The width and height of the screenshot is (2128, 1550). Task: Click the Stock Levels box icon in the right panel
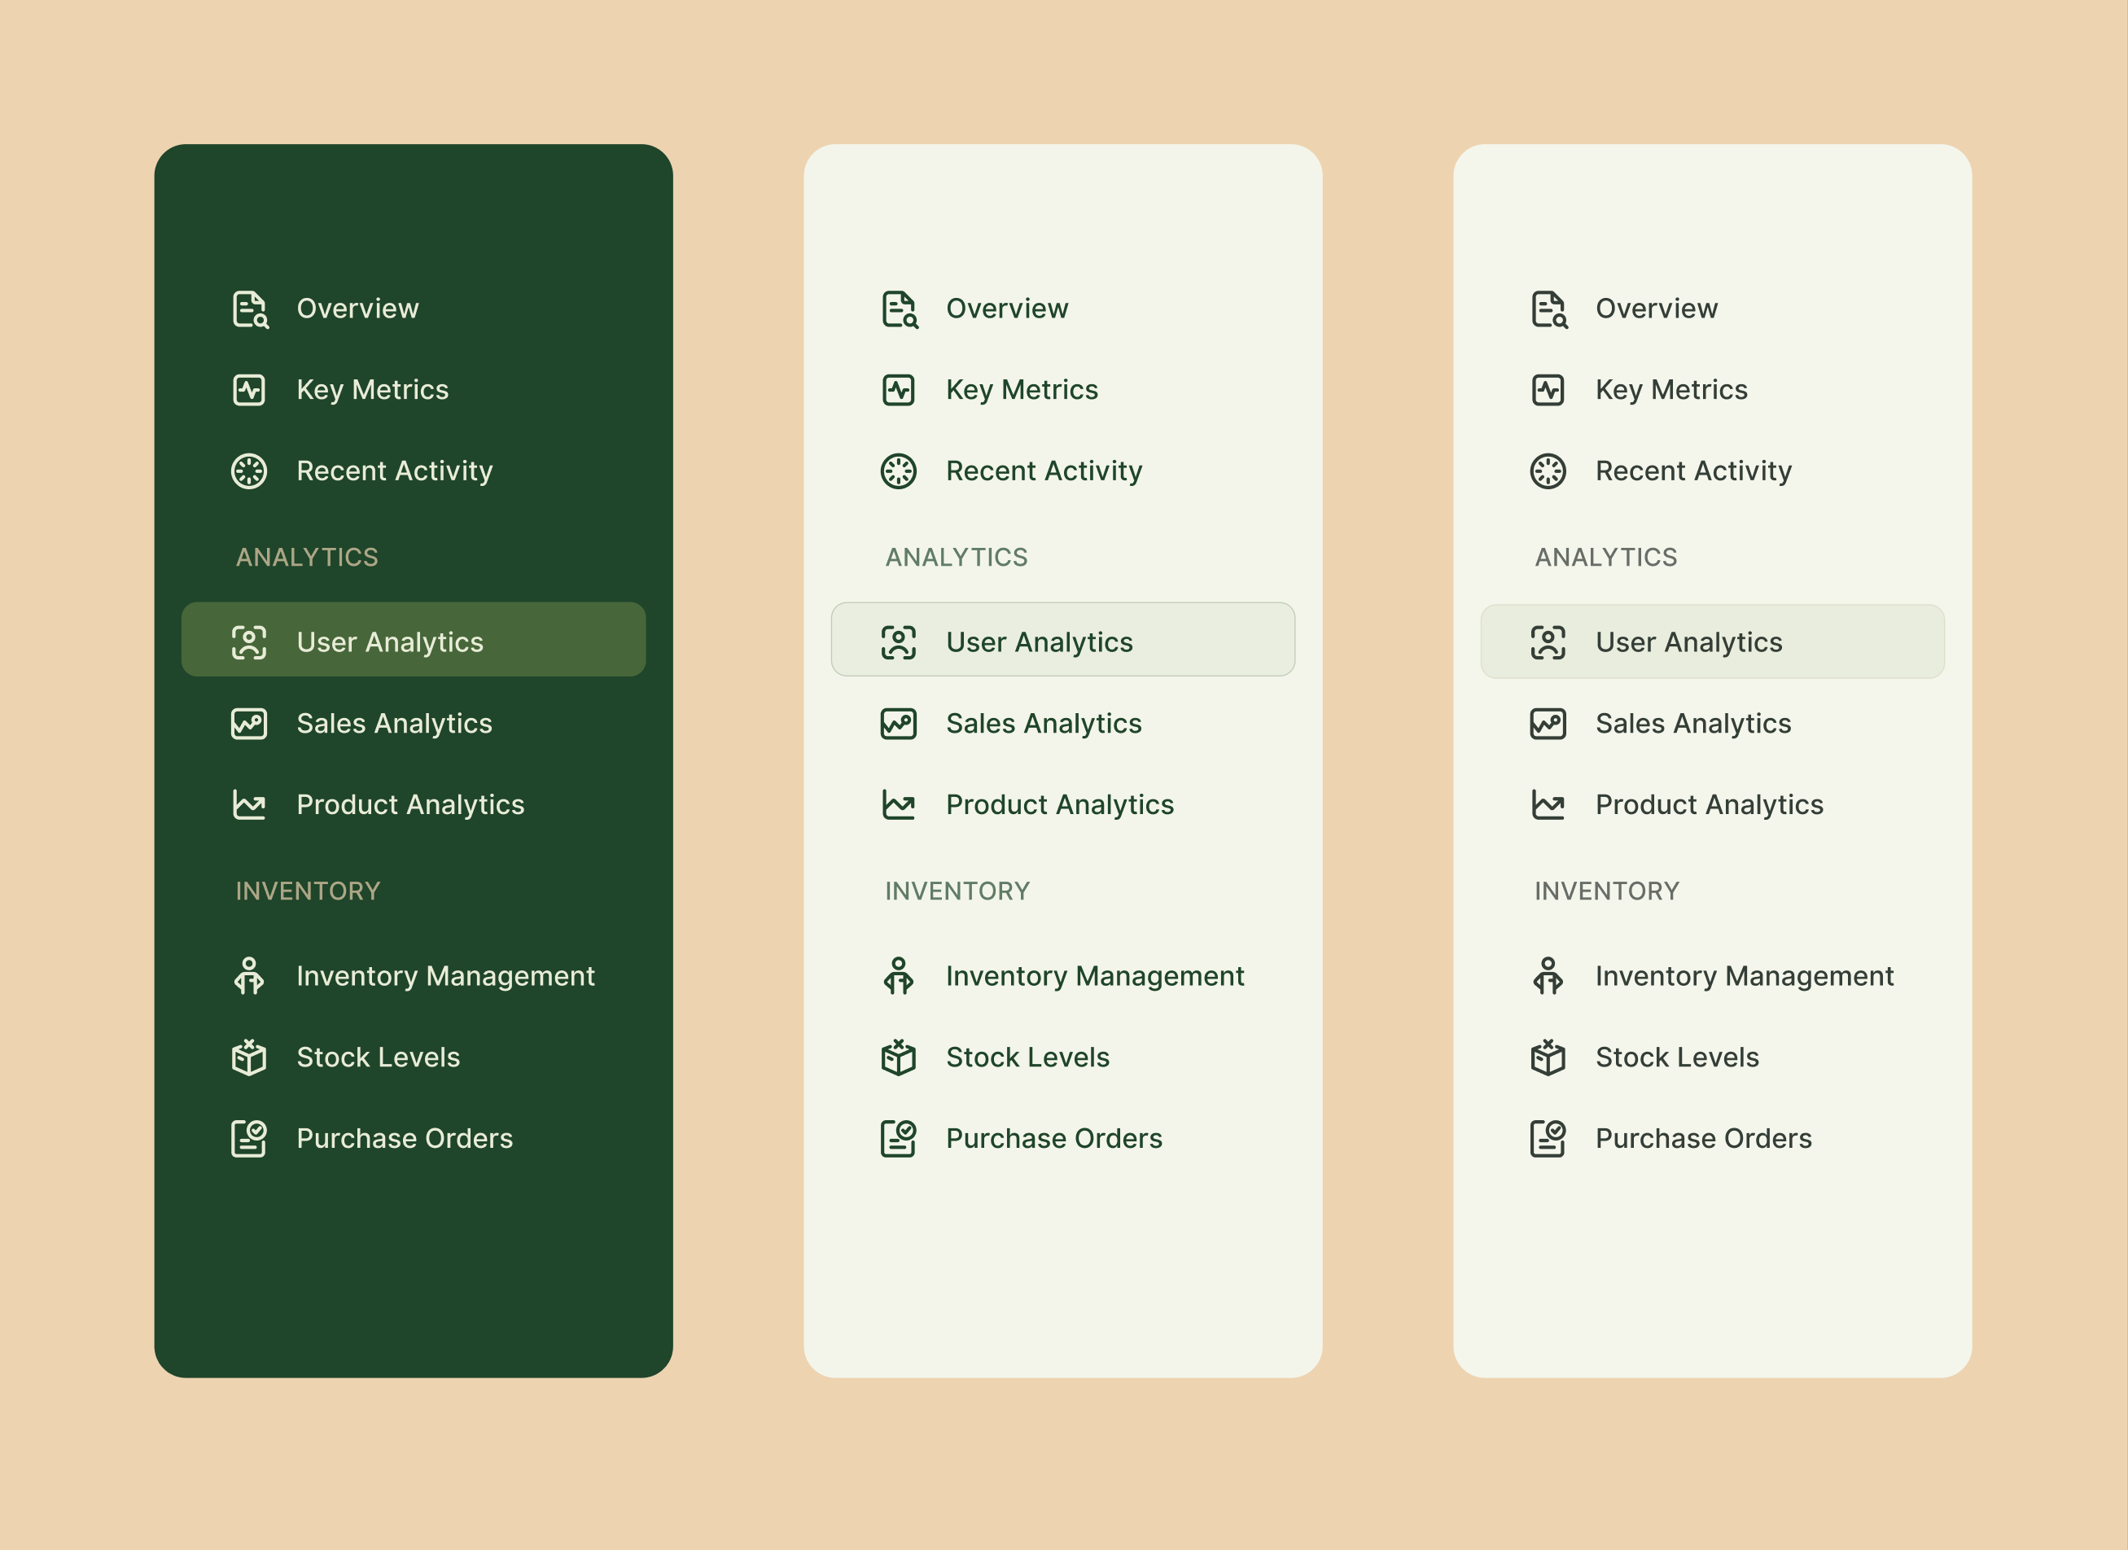pos(1548,1057)
